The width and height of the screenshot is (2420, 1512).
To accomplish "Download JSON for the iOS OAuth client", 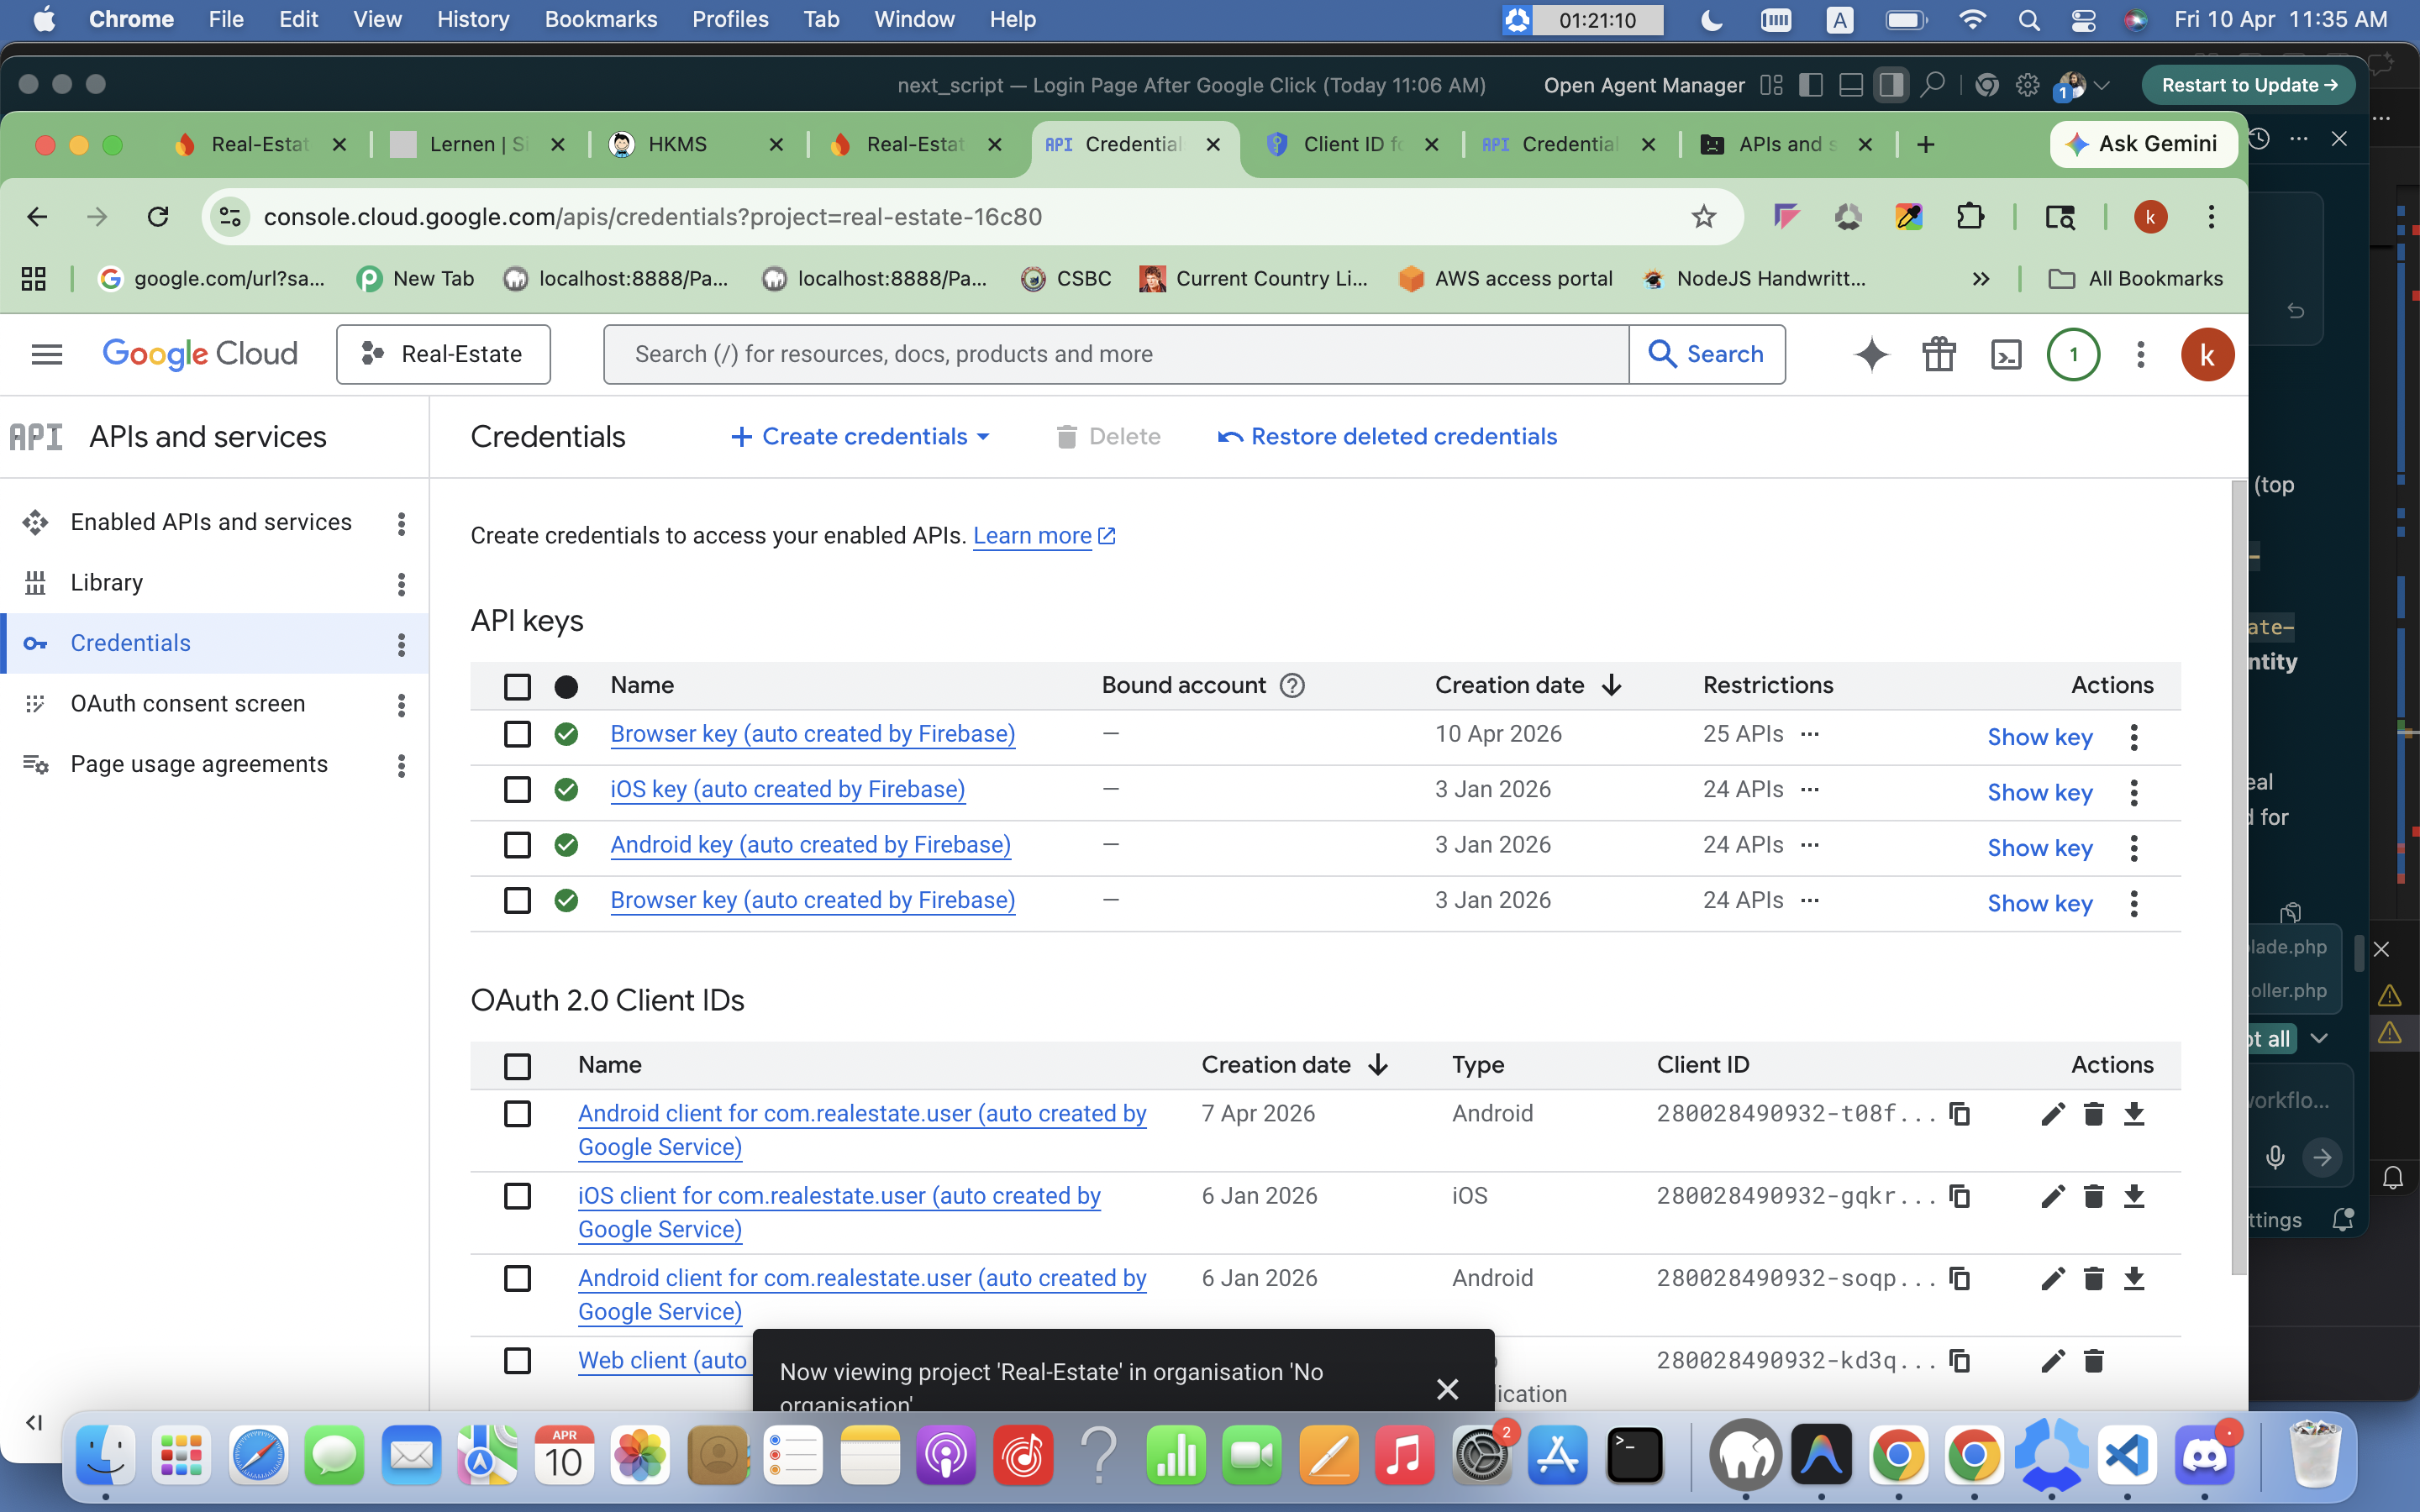I will coord(2134,1196).
